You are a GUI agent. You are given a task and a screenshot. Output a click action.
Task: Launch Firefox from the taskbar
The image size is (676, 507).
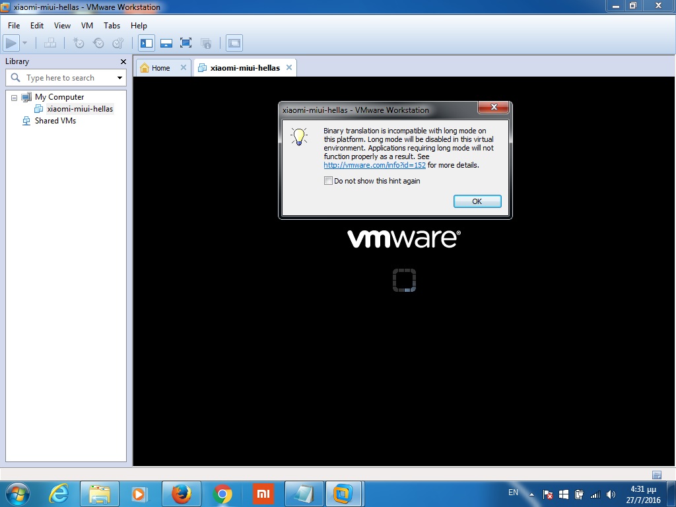click(x=182, y=494)
